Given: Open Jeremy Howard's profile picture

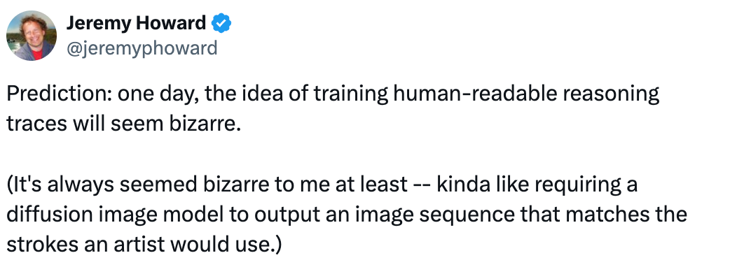Looking at the screenshot, I should click(32, 35).
